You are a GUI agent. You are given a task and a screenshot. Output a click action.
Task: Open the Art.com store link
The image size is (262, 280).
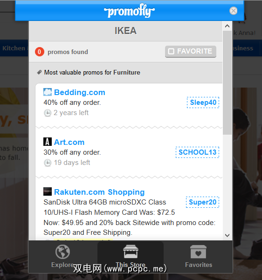(x=69, y=142)
